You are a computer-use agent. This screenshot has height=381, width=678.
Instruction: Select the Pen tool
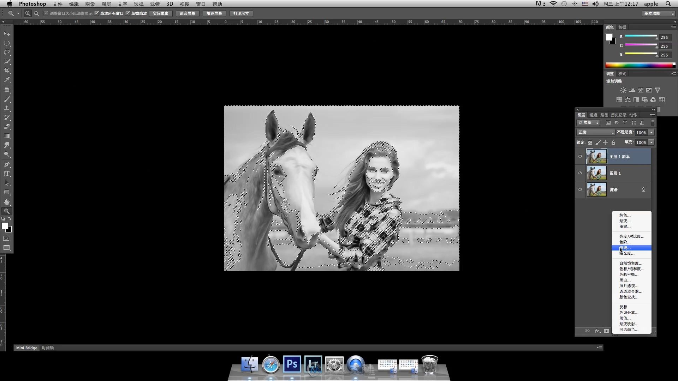click(x=7, y=164)
